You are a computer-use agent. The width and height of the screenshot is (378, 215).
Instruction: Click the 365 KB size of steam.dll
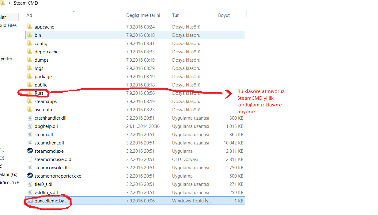[236, 134]
